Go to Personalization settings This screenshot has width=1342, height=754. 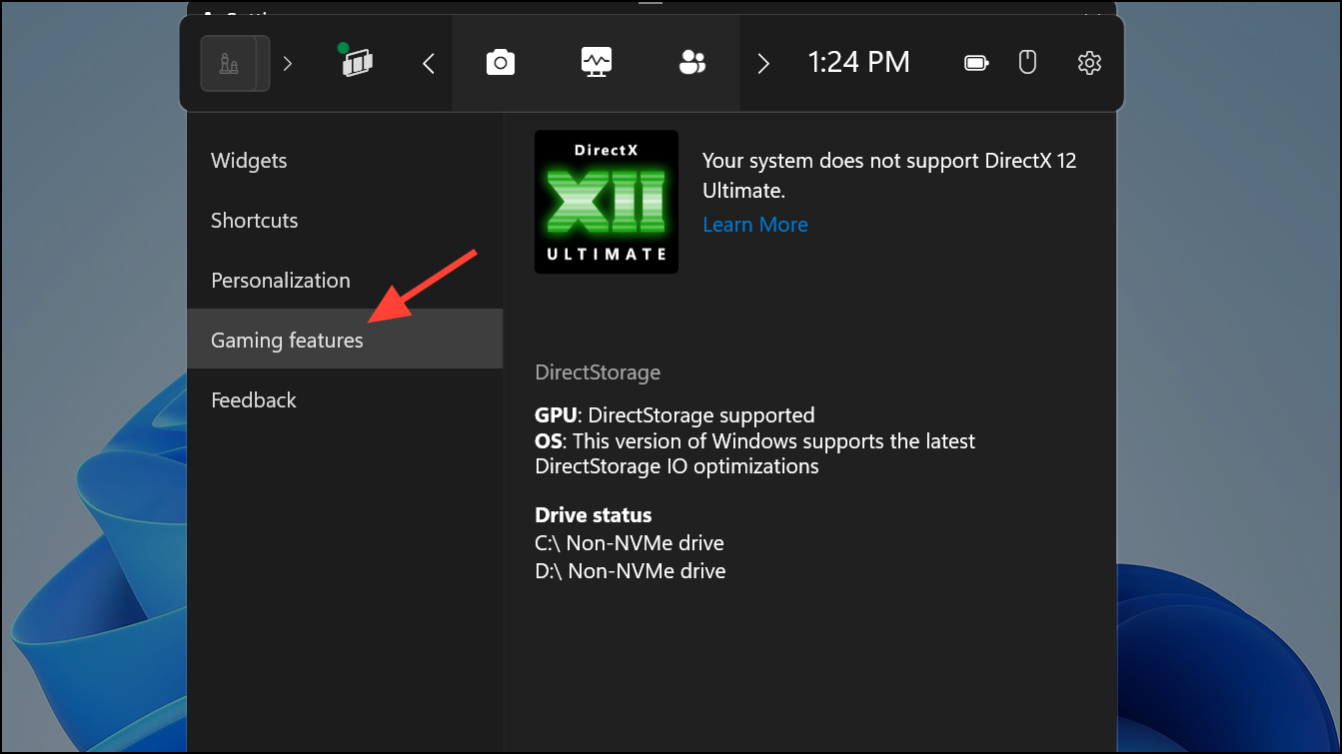[345, 281]
